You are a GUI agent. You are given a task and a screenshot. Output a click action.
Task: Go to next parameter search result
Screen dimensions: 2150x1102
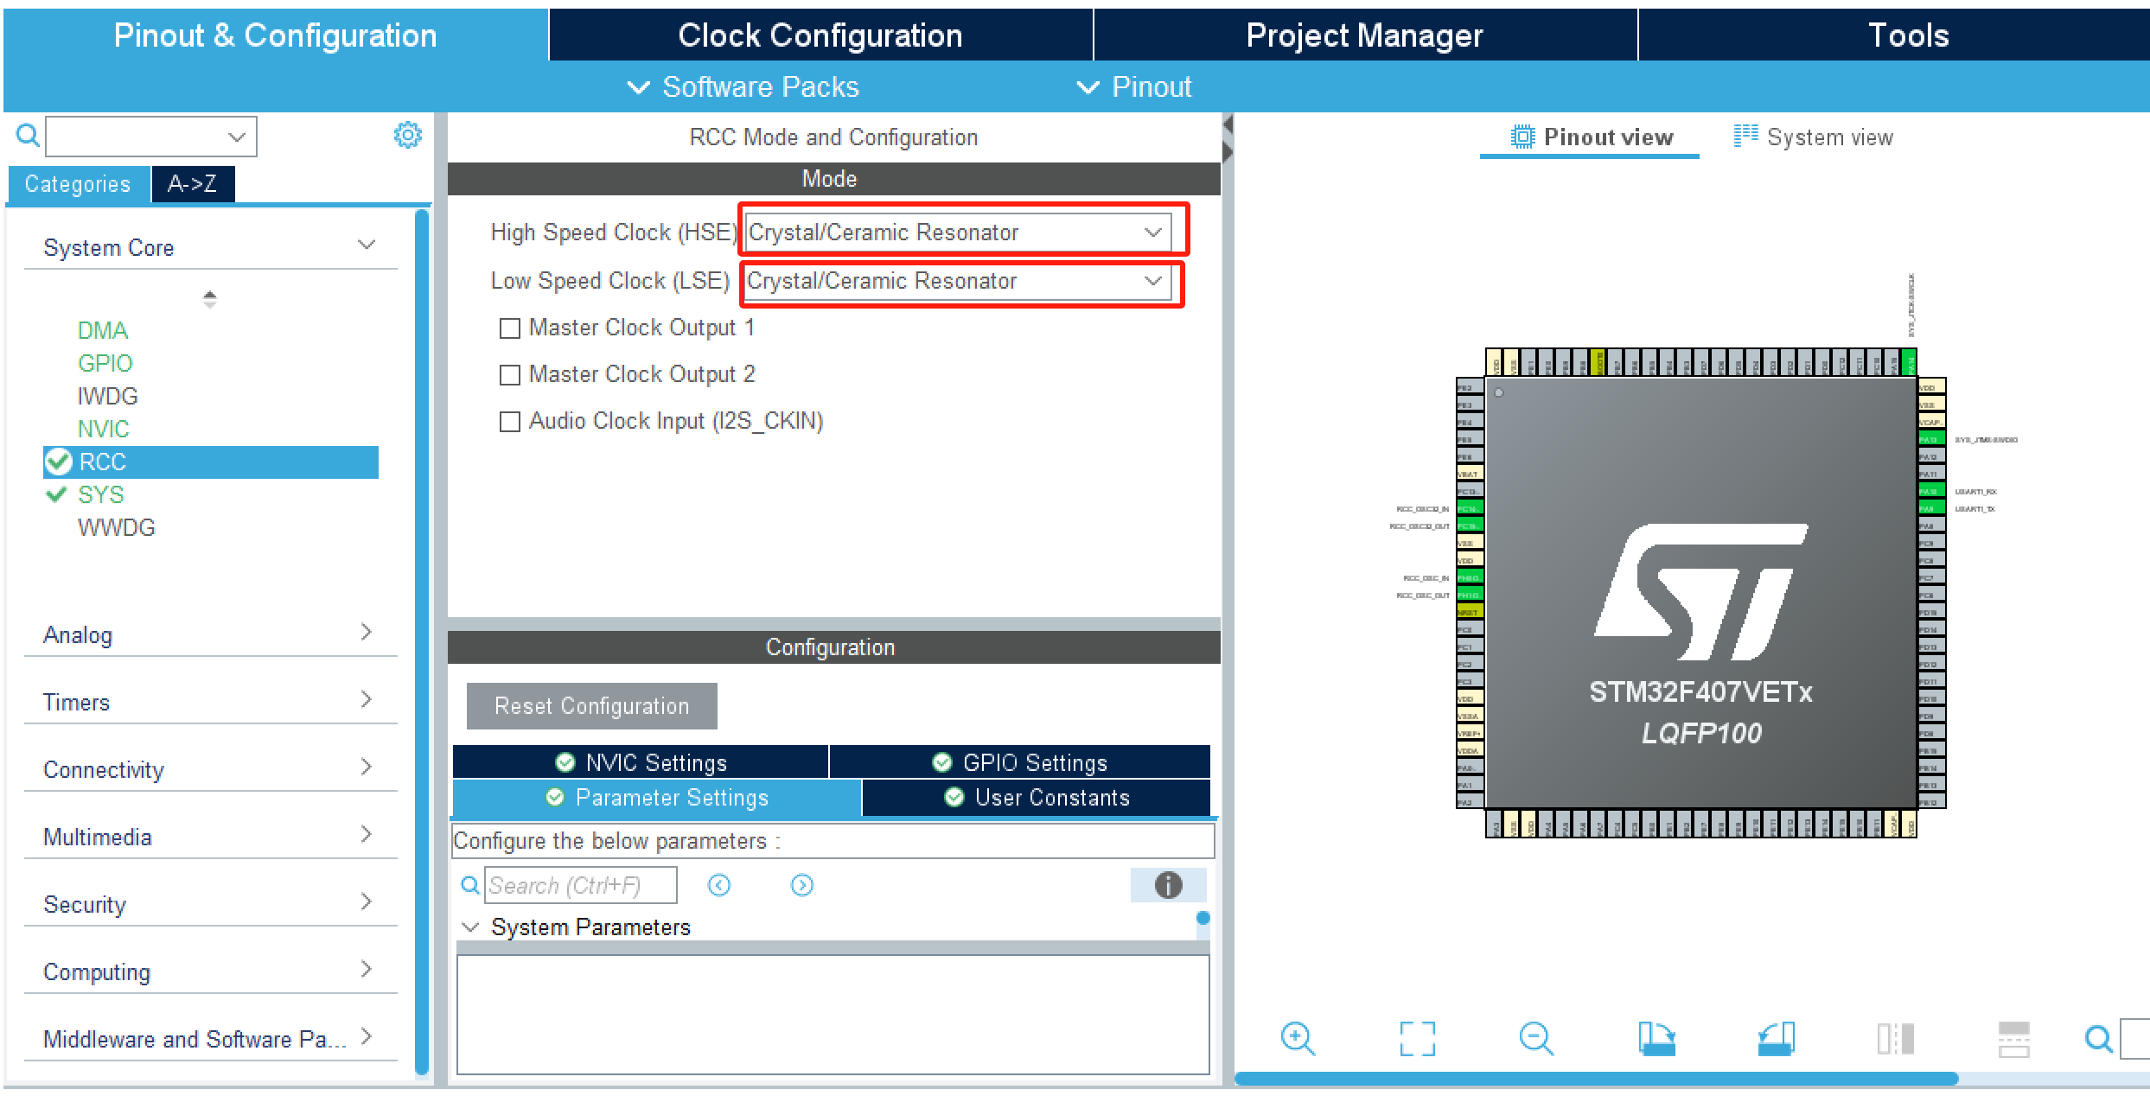[801, 885]
